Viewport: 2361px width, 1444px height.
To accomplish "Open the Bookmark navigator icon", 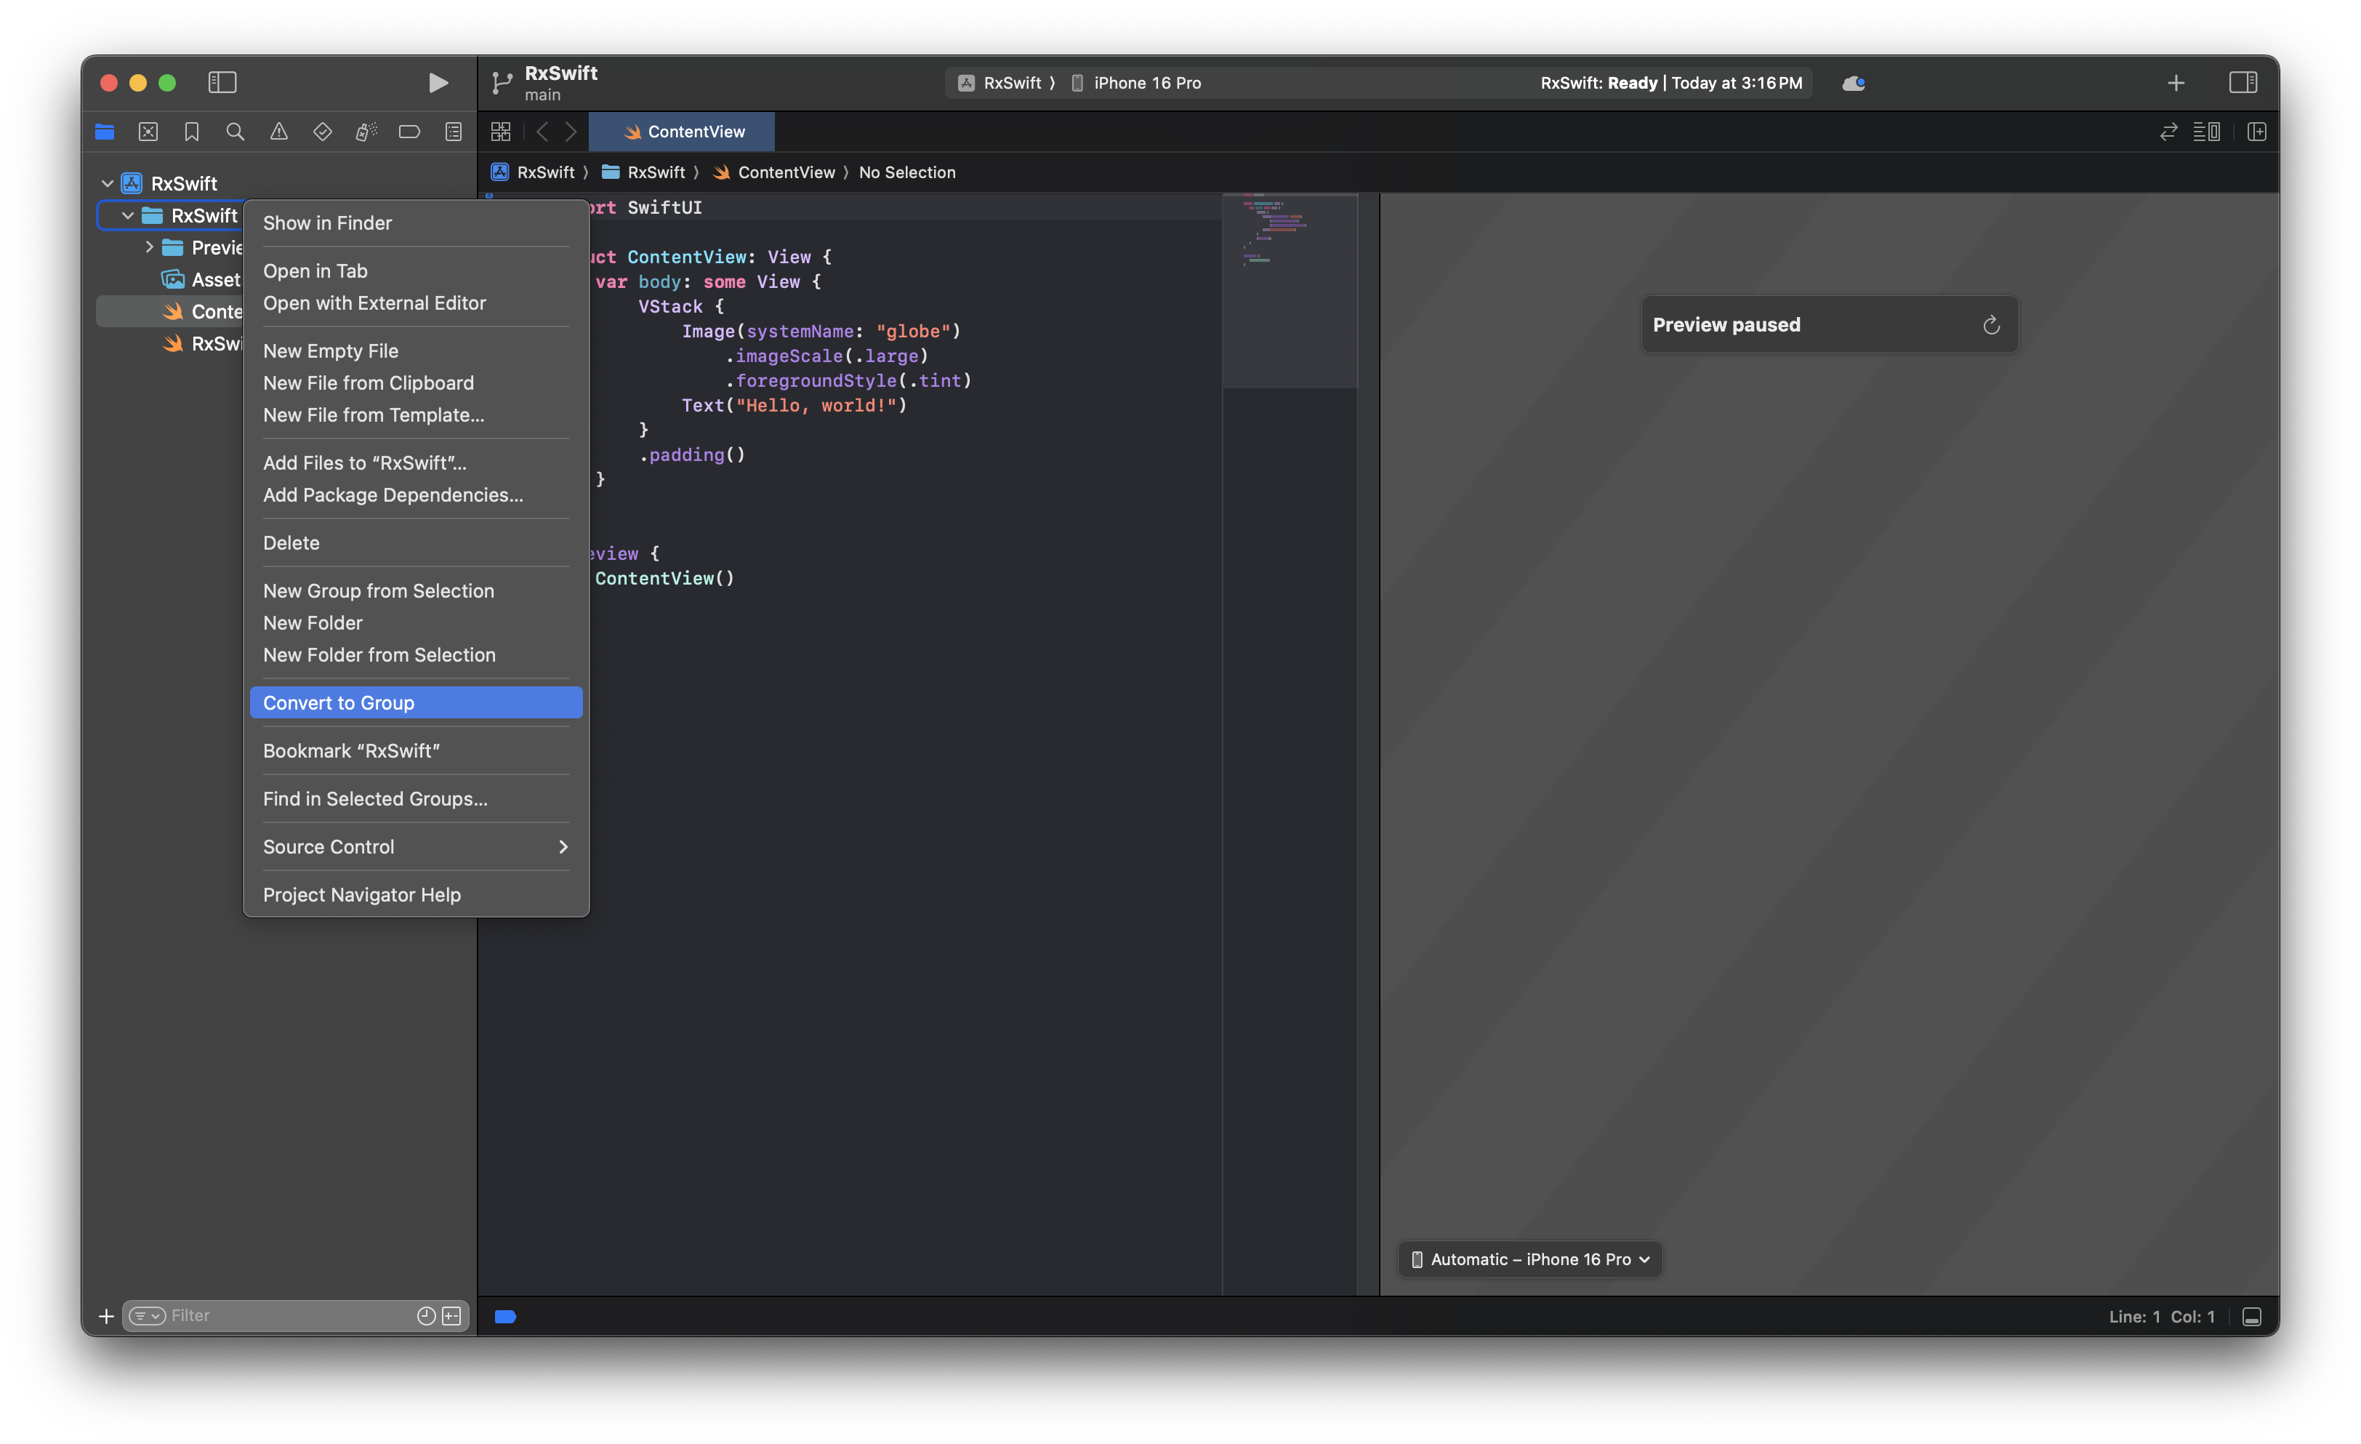I will tap(192, 132).
